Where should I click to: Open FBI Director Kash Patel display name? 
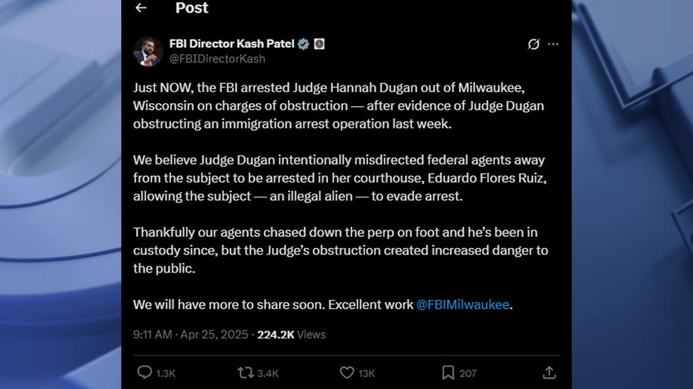232,44
